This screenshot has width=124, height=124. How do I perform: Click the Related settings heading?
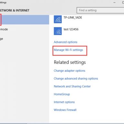click(x=70, y=62)
